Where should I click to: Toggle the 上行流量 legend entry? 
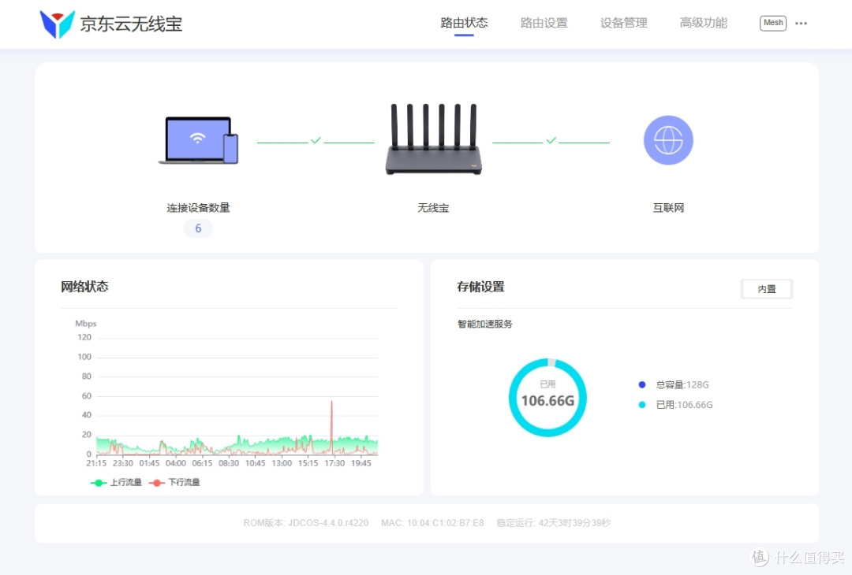(x=116, y=482)
